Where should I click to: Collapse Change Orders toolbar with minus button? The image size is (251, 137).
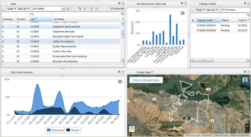(193, 10)
